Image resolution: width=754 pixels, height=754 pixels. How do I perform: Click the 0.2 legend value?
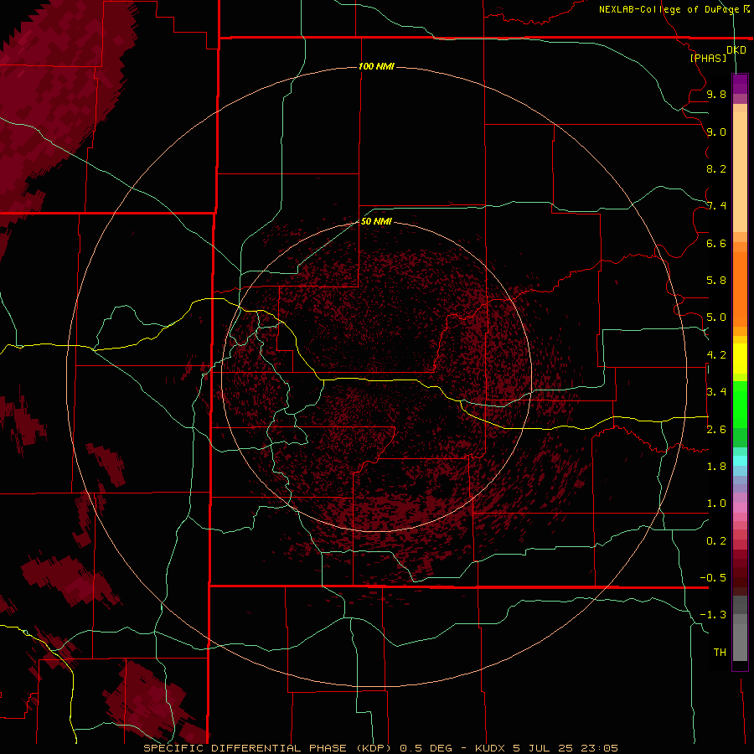coord(716,541)
